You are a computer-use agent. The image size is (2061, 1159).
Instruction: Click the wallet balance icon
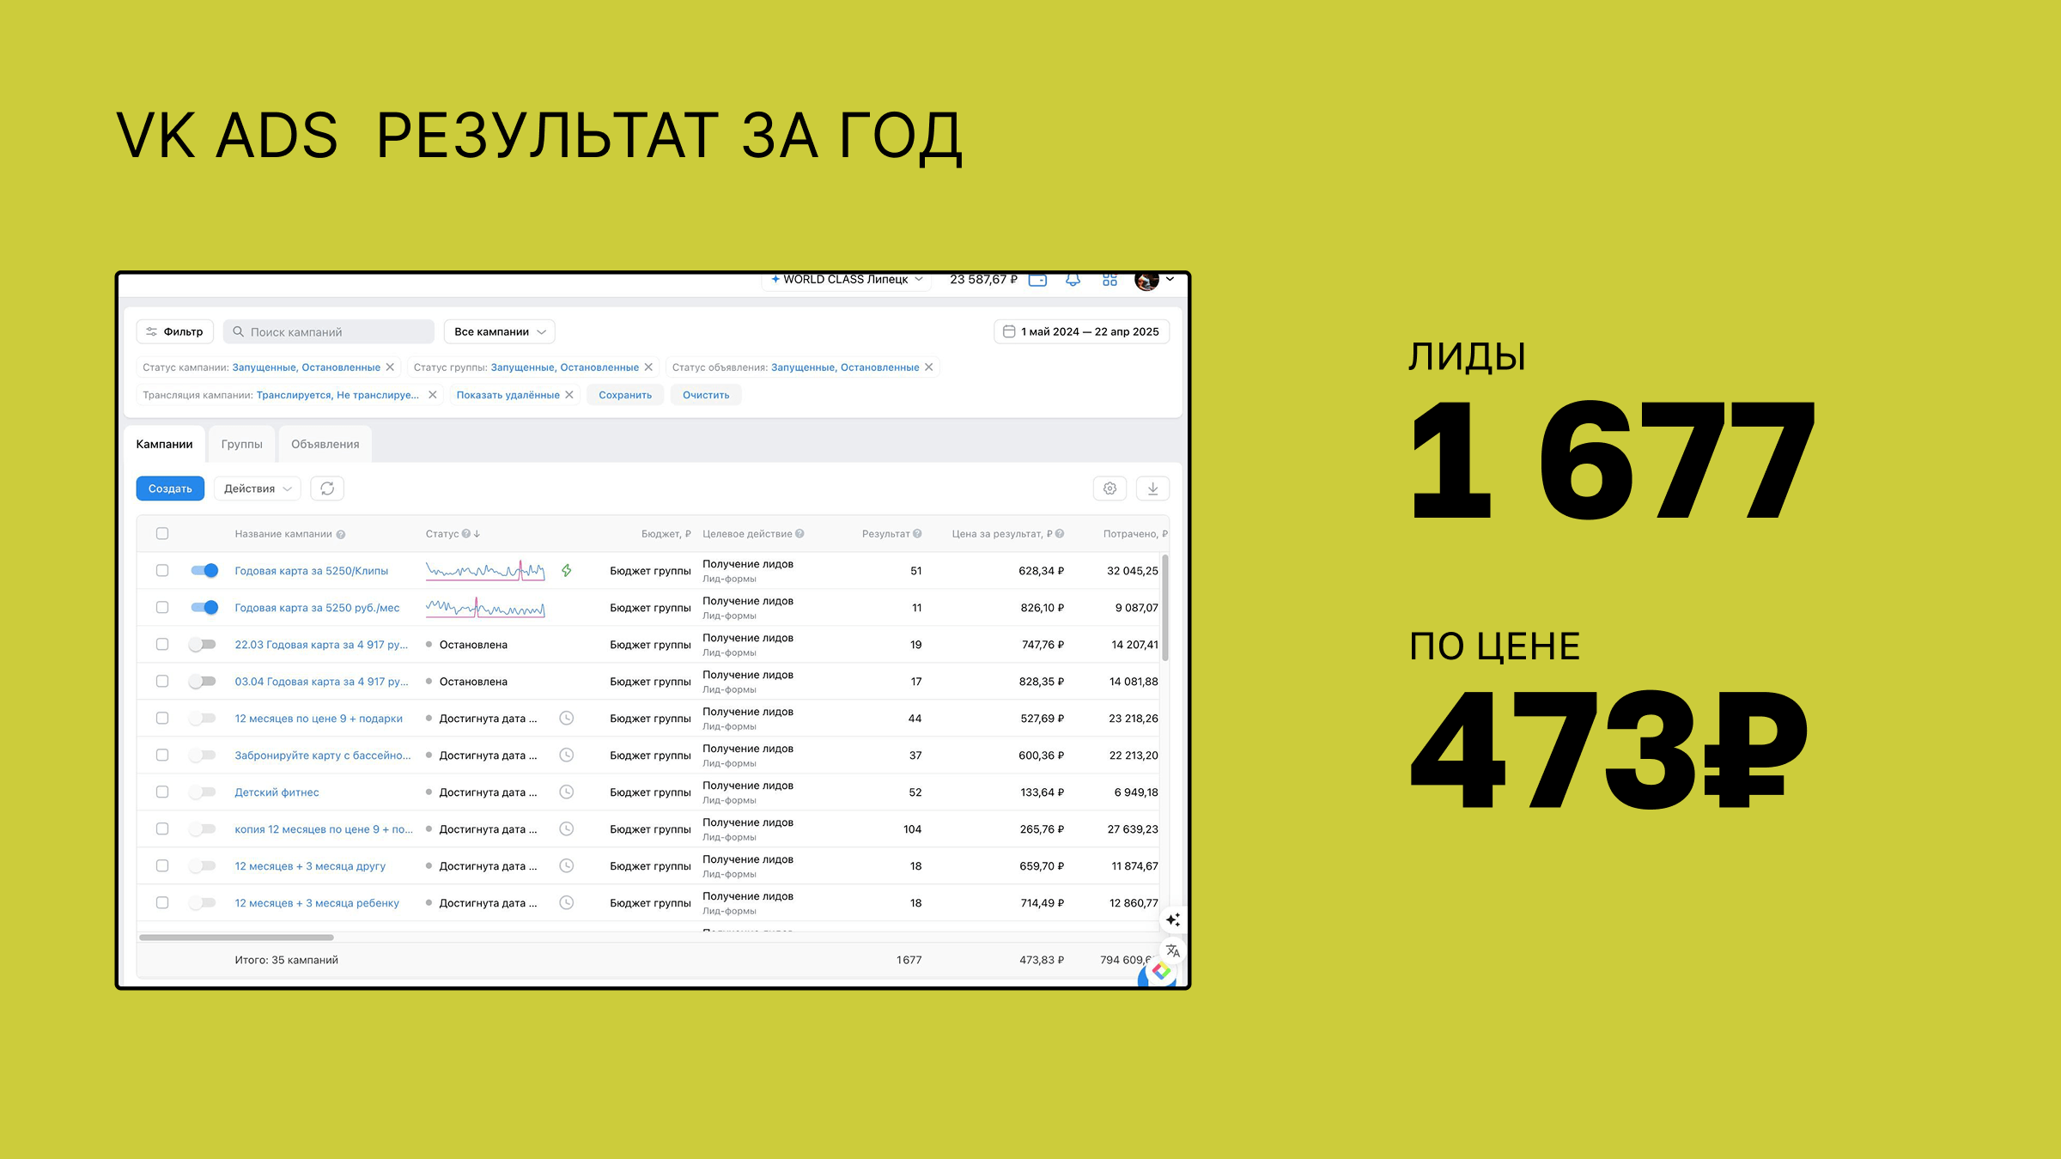pyautogui.click(x=1037, y=280)
